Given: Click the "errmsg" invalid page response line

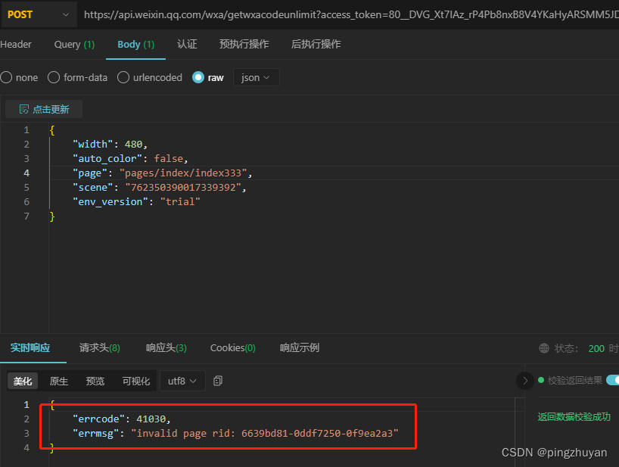Looking at the screenshot, I should pos(235,434).
